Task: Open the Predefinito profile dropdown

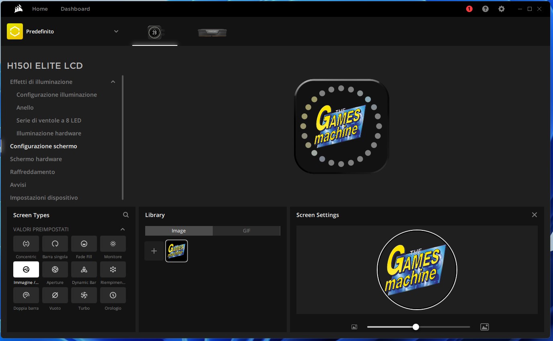Action: coord(116,31)
